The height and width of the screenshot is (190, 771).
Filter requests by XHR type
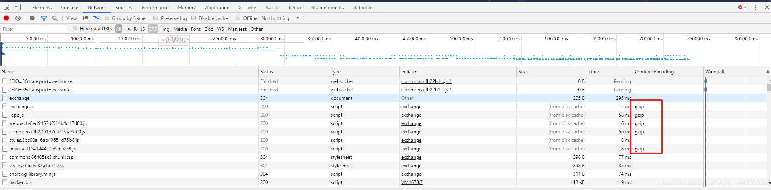click(x=132, y=29)
